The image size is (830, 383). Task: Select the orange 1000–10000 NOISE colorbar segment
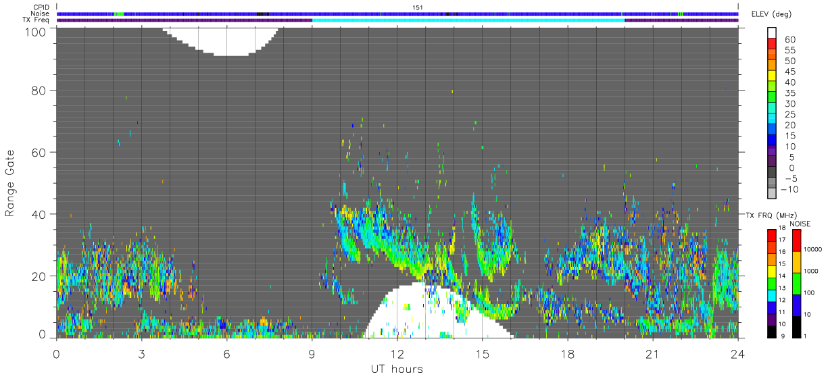[796, 261]
